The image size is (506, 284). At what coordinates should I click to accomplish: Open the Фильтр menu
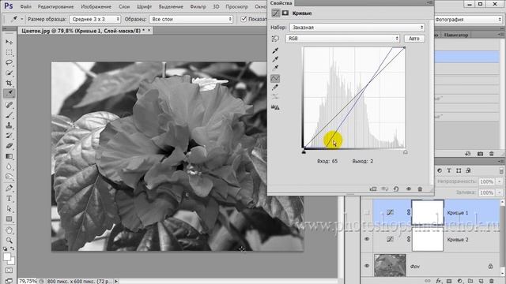(x=198, y=6)
